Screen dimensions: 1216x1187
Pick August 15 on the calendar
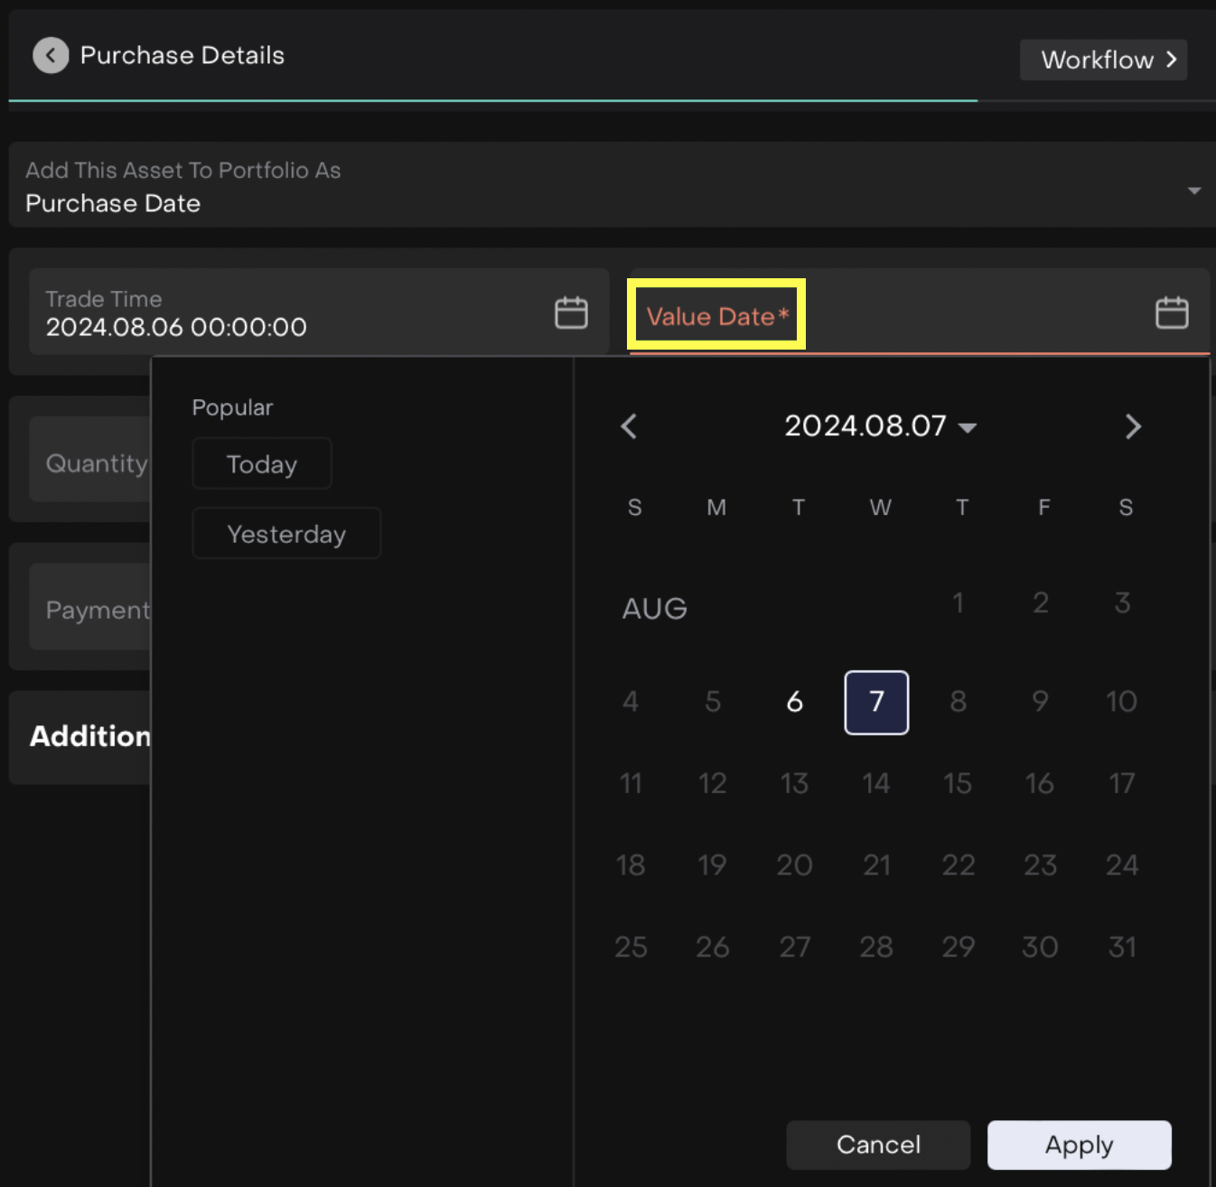pyautogui.click(x=958, y=783)
